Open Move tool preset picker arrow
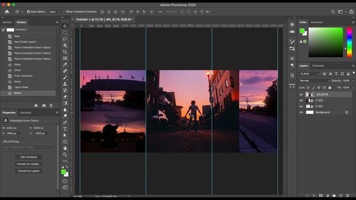This screenshot has width=356, height=200. [22, 12]
